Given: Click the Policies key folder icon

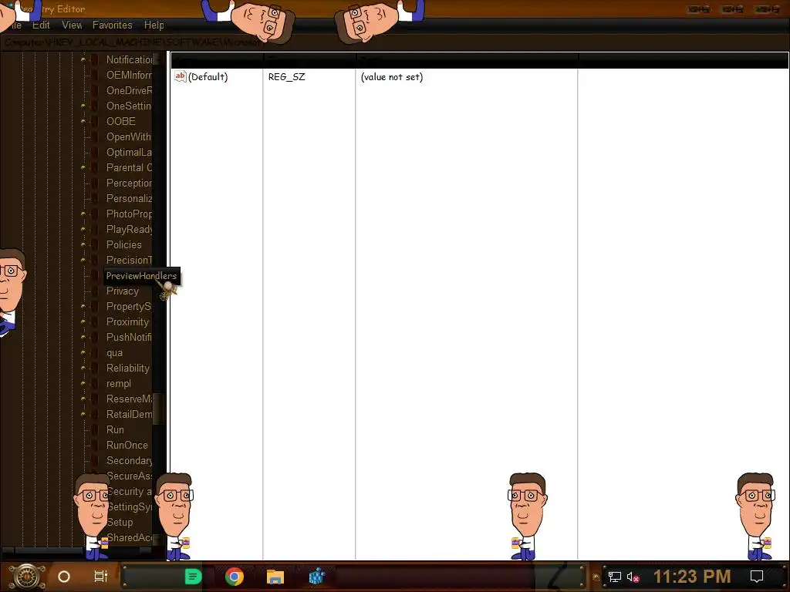Looking at the screenshot, I should tap(95, 244).
